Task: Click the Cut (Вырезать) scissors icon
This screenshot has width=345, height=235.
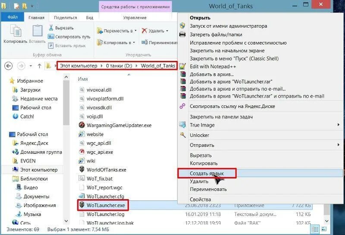Action: point(51,28)
